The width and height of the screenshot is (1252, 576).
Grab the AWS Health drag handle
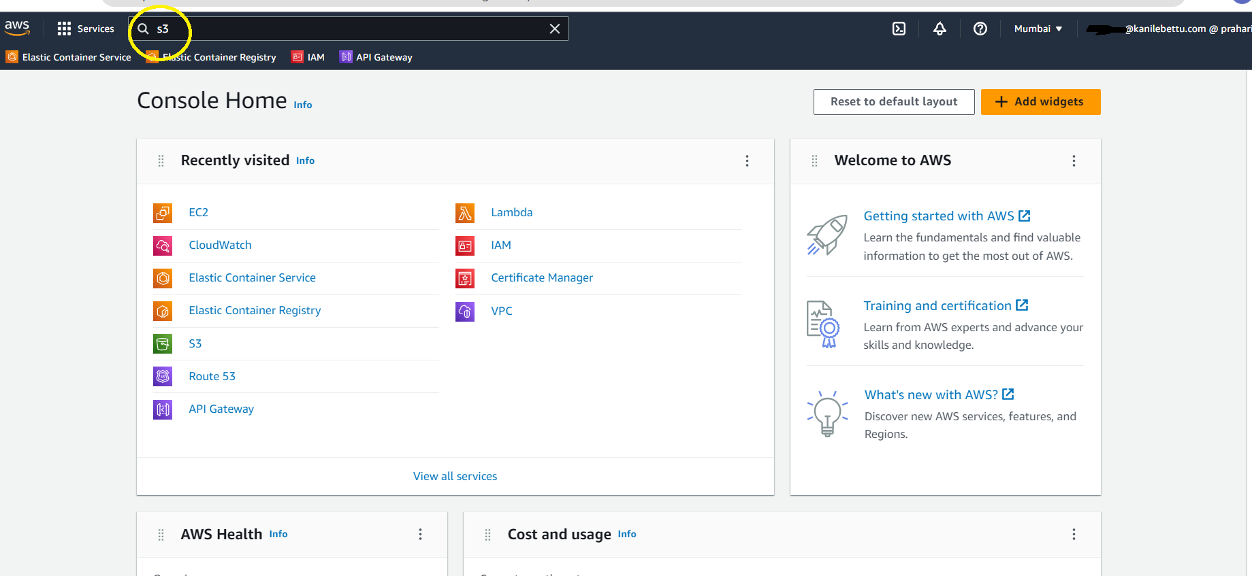click(x=161, y=535)
